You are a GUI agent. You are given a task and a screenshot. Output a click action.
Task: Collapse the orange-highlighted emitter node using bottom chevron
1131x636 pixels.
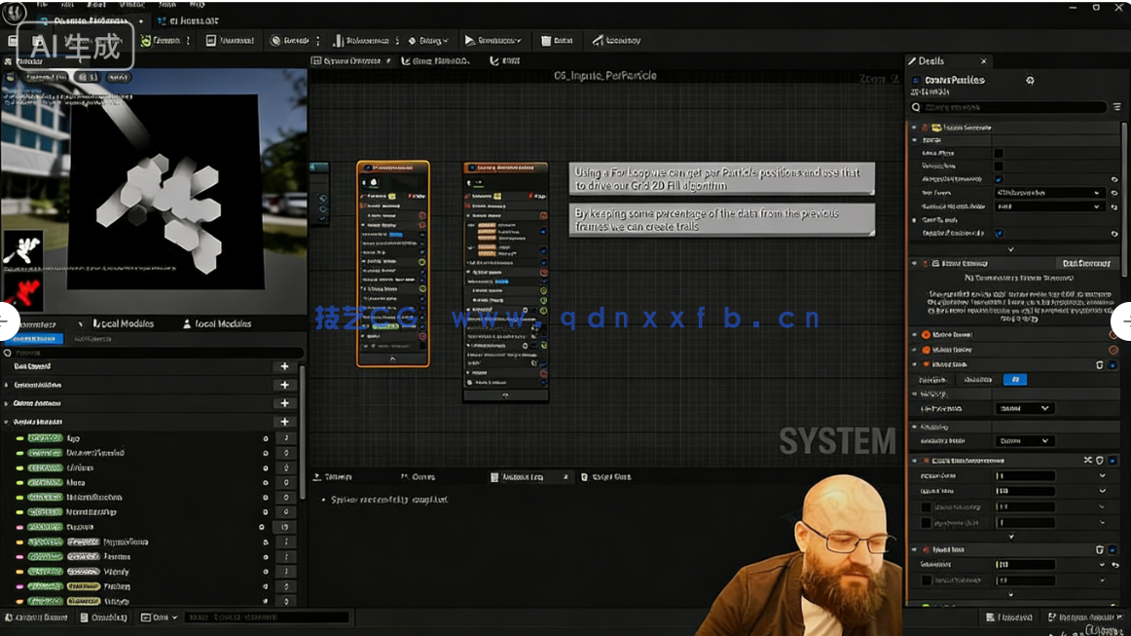tap(392, 359)
